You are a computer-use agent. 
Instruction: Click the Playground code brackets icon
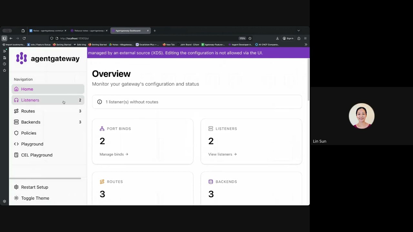[x=16, y=144]
